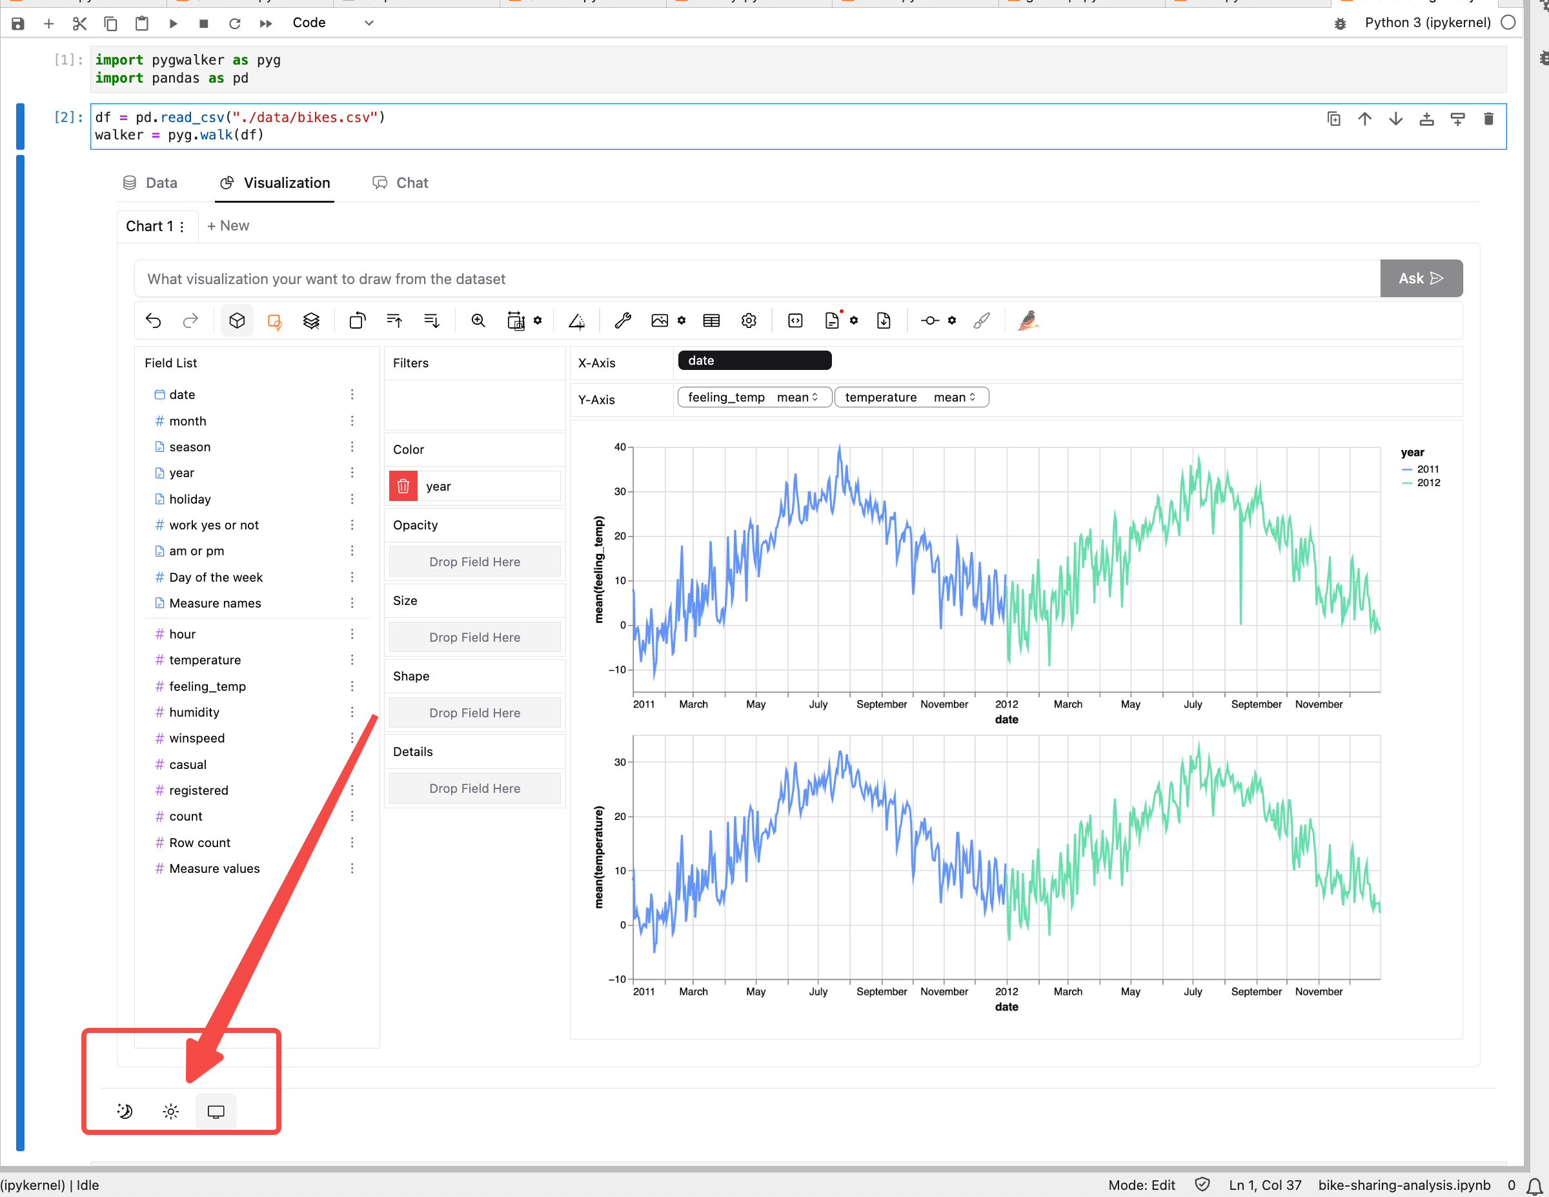Click the sort ascending icon
The height and width of the screenshot is (1197, 1549).
click(x=394, y=321)
